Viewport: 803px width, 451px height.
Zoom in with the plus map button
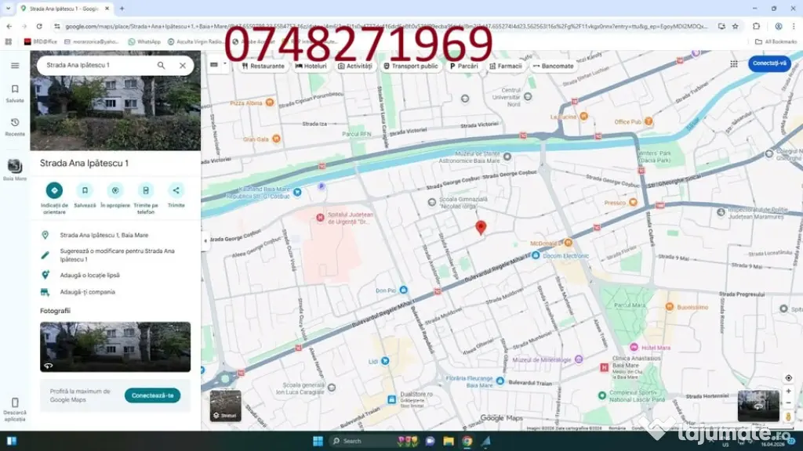(x=788, y=391)
